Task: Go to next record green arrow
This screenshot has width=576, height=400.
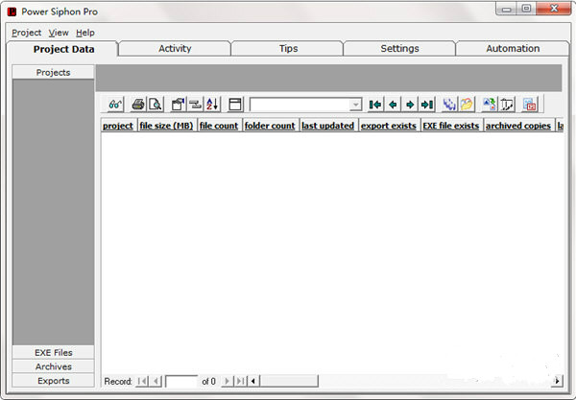Action: (x=410, y=105)
